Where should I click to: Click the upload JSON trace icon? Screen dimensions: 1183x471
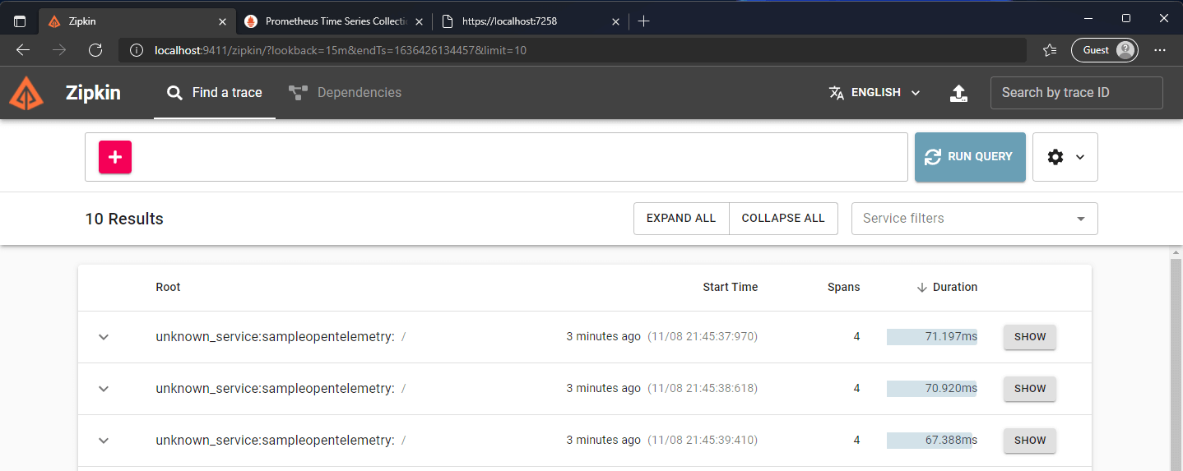click(958, 93)
